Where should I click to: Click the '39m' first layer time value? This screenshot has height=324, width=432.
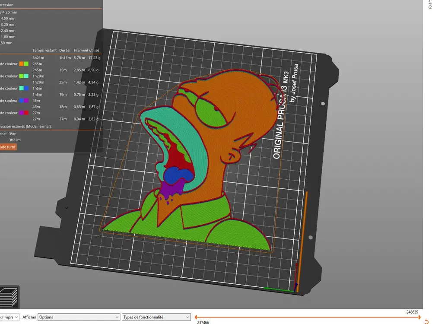(x=13, y=133)
